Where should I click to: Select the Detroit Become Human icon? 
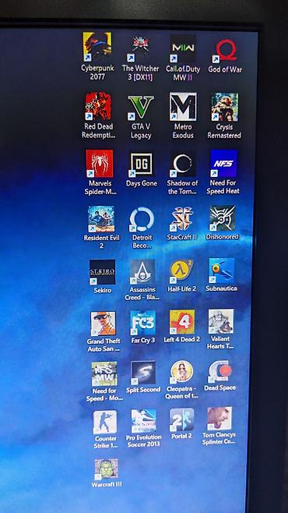pos(142,219)
